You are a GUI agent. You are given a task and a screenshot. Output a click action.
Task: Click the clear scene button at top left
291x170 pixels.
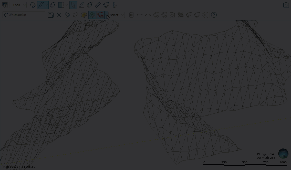tap(5, 5)
